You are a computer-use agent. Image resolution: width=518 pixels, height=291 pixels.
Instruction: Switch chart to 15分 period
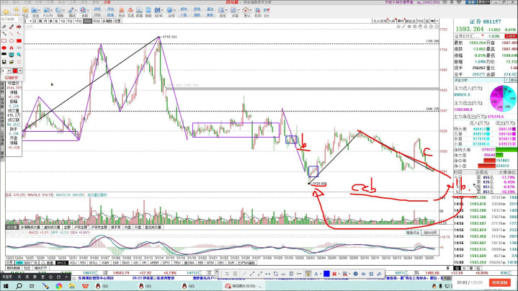point(78,21)
